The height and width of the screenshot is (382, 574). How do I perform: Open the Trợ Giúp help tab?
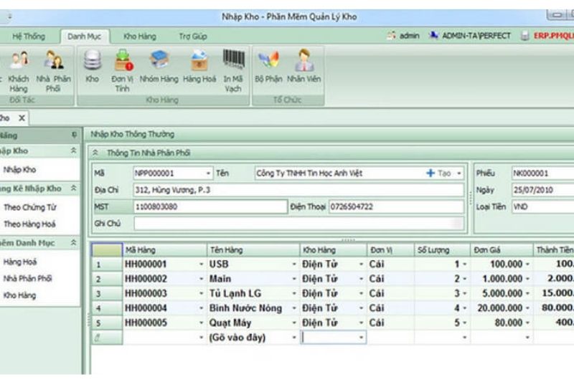[192, 36]
